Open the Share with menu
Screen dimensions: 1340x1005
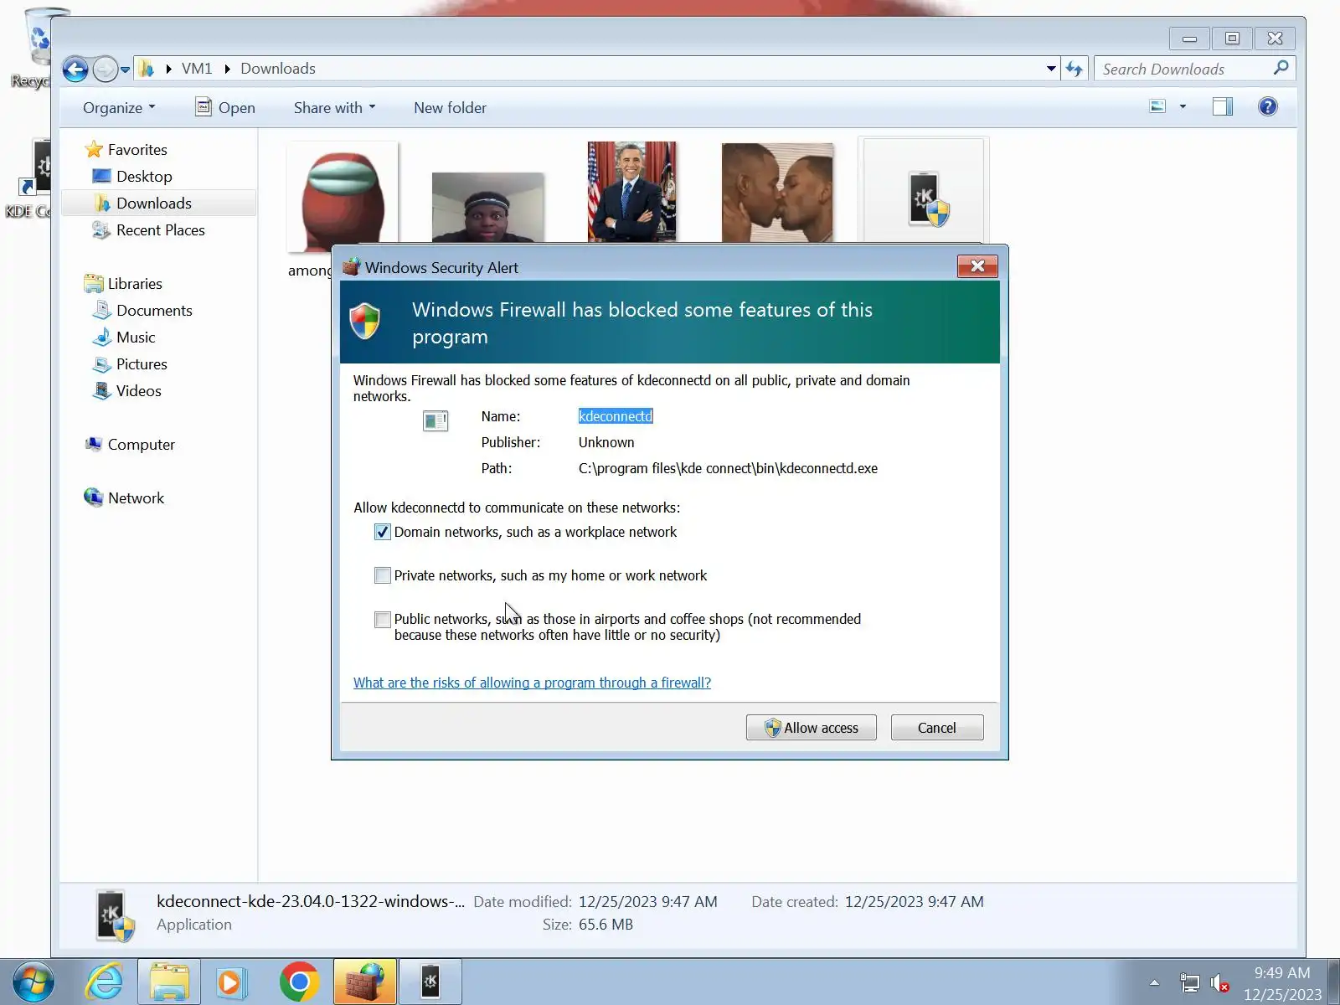(334, 108)
